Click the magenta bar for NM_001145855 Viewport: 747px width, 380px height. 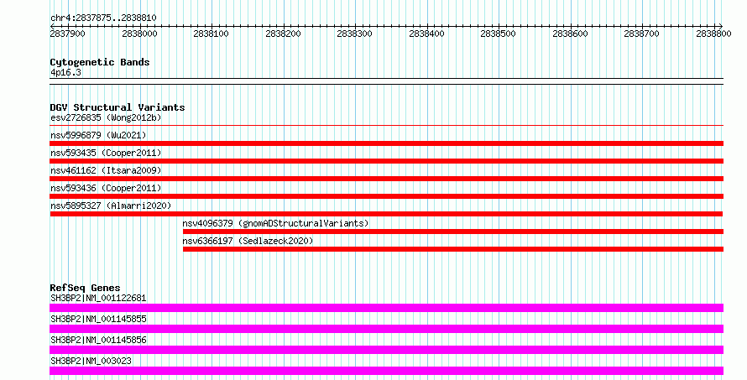[x=386, y=329]
